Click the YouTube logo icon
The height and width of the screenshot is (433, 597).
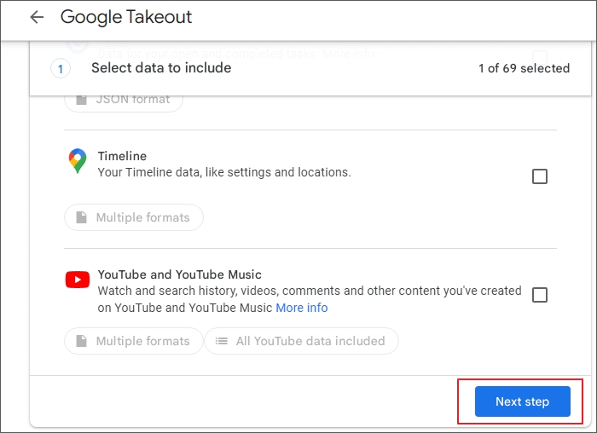click(x=78, y=280)
